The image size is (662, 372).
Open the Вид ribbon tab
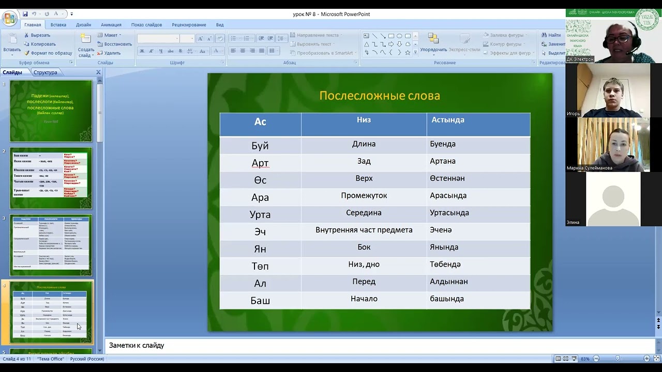click(x=220, y=25)
